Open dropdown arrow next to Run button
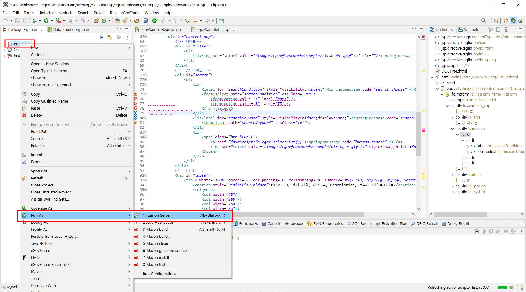Screen dimensions: 526x292 [52, 21]
